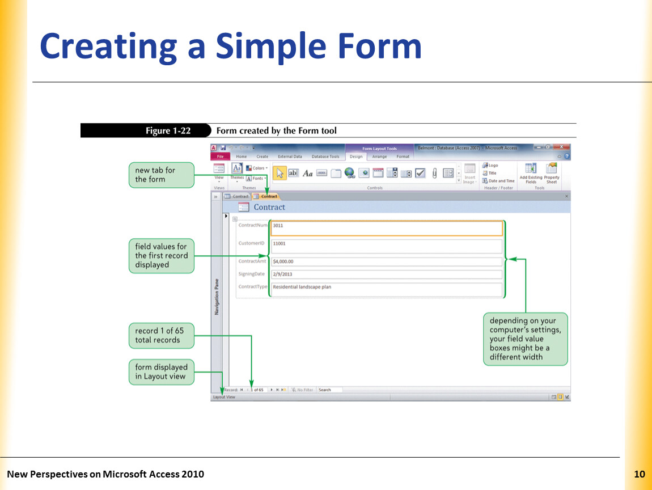Minimize the ribbon with the caret
652x490 pixels.
[x=559, y=157]
